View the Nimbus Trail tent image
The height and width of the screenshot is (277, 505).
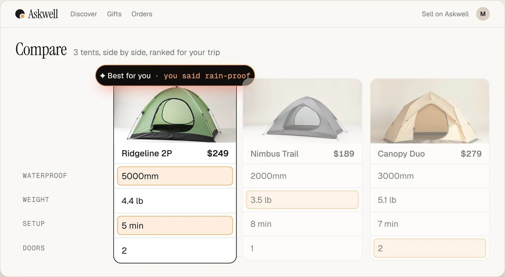(302, 111)
